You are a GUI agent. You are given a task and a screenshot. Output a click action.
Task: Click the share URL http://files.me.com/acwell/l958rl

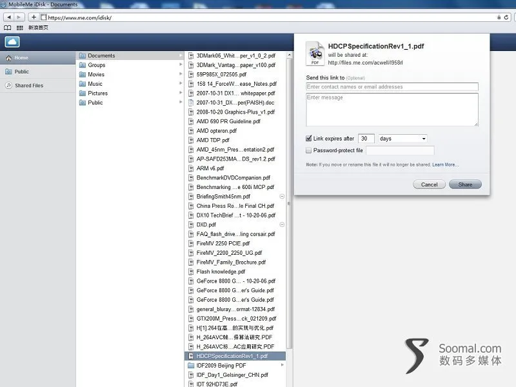(365, 63)
